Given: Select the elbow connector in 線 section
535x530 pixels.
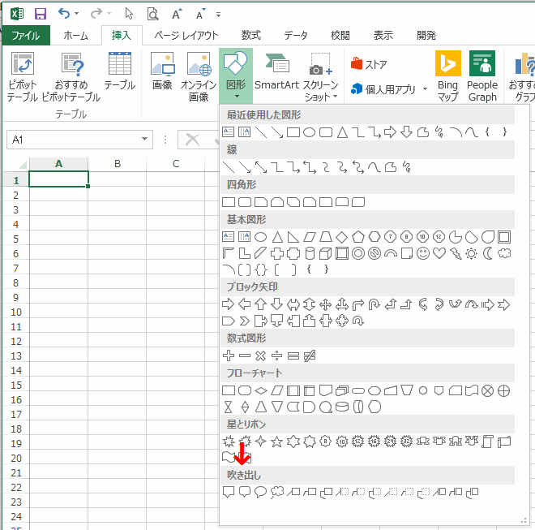Looking at the screenshot, I should [277, 167].
